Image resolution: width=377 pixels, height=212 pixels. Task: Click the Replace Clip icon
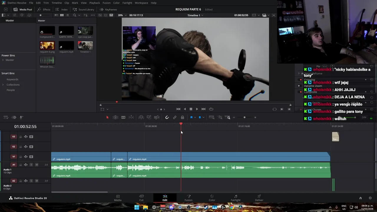pos(157,117)
